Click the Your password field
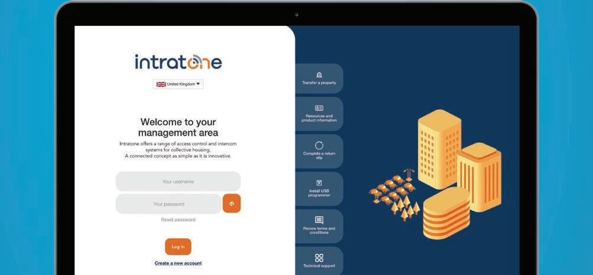 click(x=169, y=204)
